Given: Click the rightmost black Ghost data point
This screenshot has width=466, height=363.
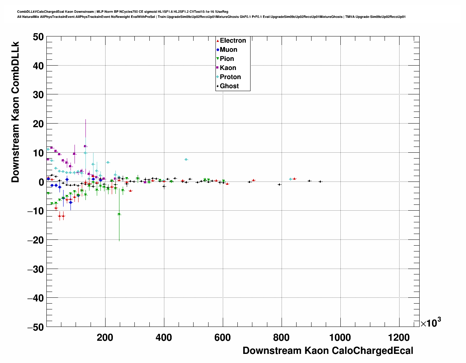Looking at the screenshot, I should [320, 181].
